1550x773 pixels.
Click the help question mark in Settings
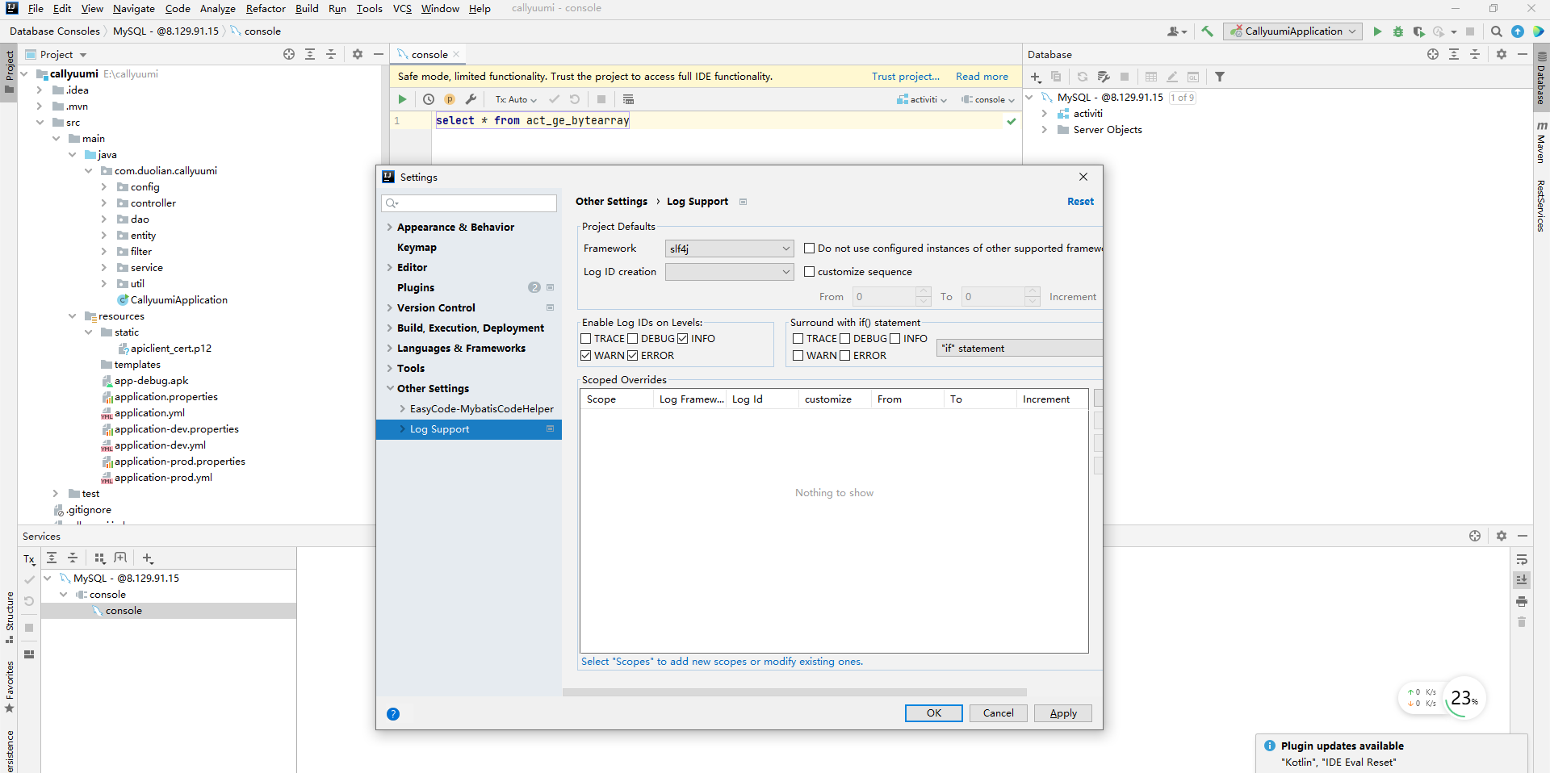[x=393, y=713]
